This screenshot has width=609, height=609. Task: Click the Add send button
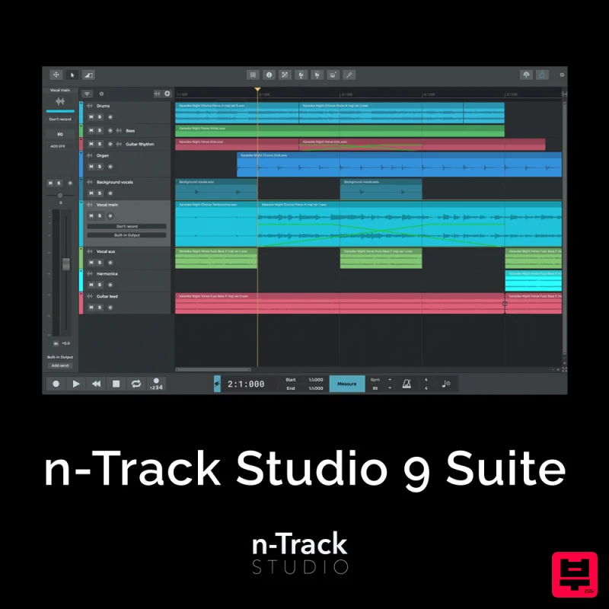pos(59,365)
